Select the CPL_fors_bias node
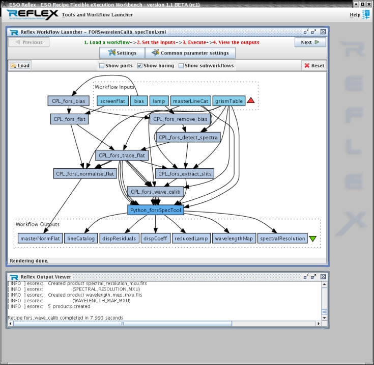This screenshot has height=365, width=374. tap(69, 101)
